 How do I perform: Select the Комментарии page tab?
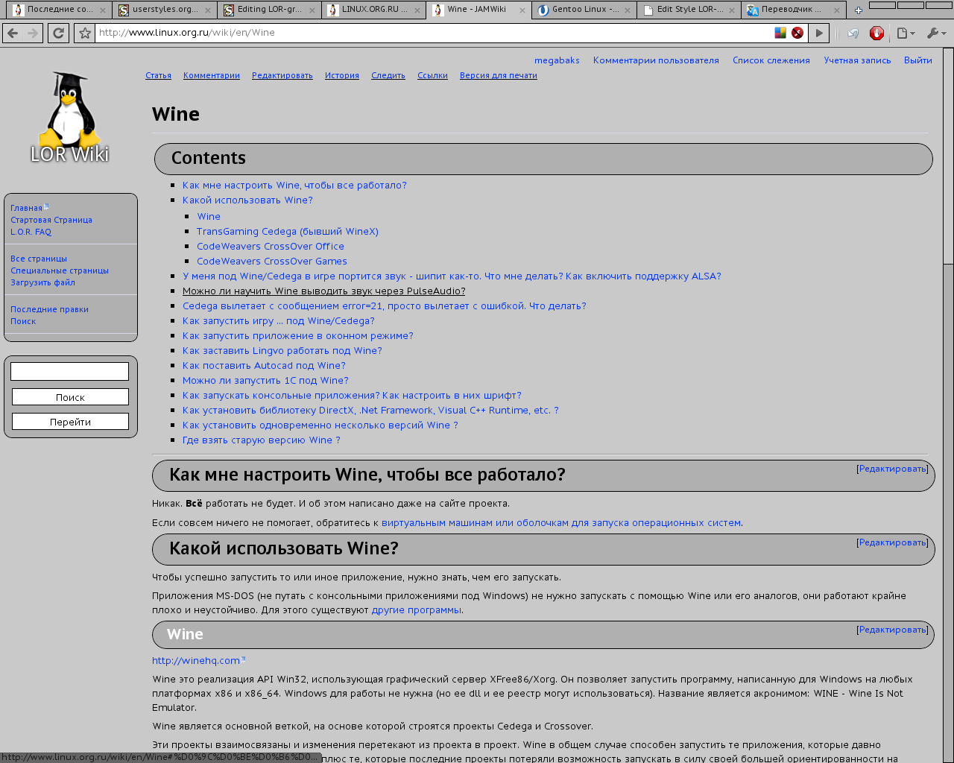[x=212, y=75]
